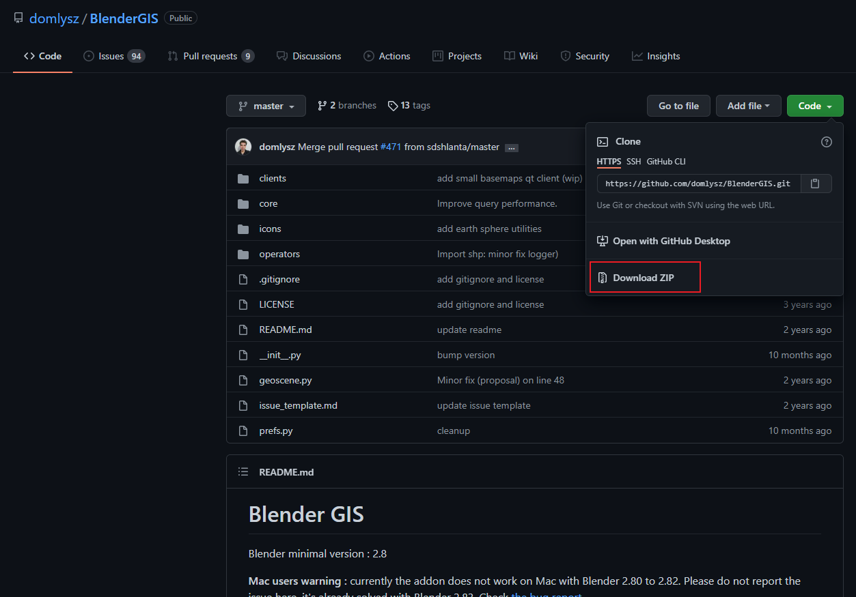Image resolution: width=856 pixels, height=597 pixels.
Task: Select the HTTPS clone option
Action: (609, 162)
